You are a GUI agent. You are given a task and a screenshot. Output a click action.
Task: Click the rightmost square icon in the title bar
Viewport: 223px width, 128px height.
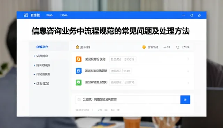click(x=199, y=15)
